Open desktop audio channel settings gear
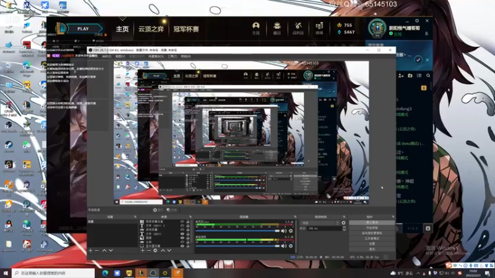The width and height of the screenshot is (495, 278). point(291,246)
